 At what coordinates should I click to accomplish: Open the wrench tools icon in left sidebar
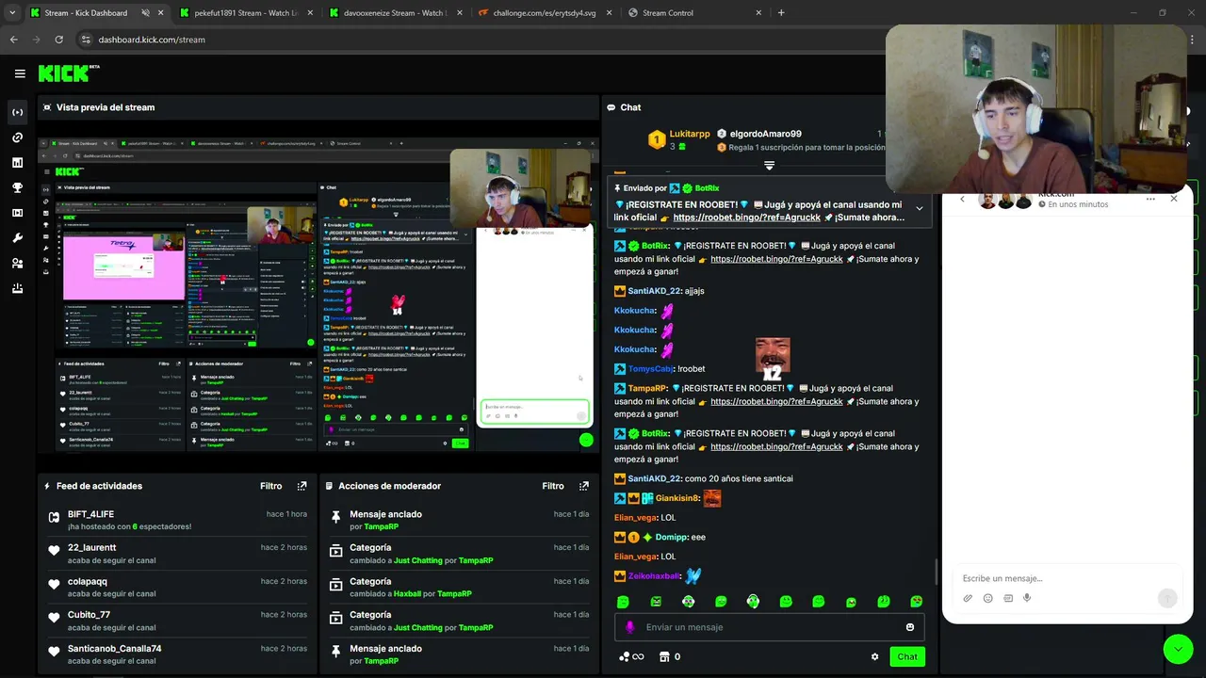(x=17, y=238)
